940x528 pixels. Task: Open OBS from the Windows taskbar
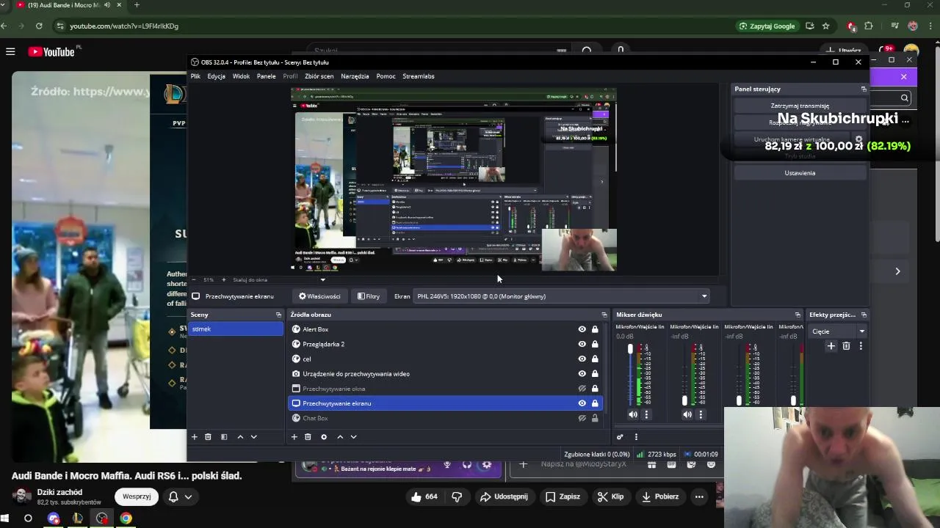pos(102,518)
